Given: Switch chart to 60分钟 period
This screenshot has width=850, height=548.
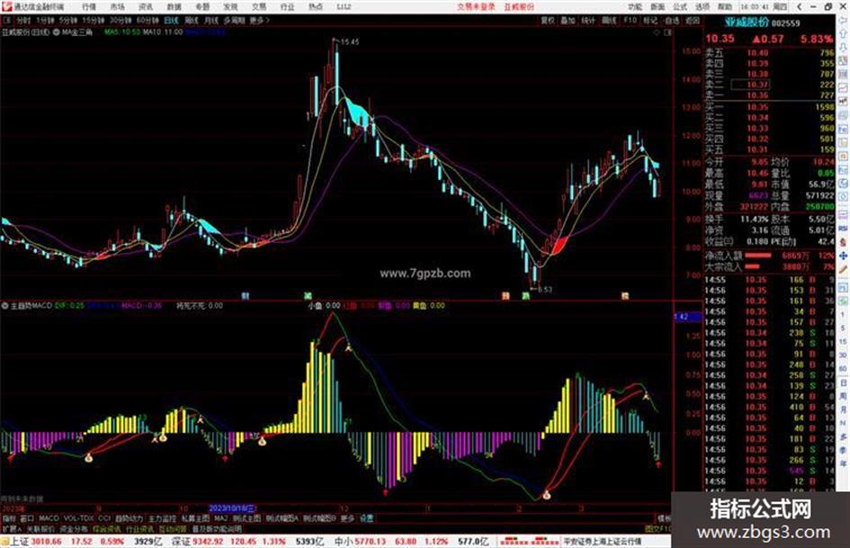Looking at the screenshot, I should click(147, 20).
